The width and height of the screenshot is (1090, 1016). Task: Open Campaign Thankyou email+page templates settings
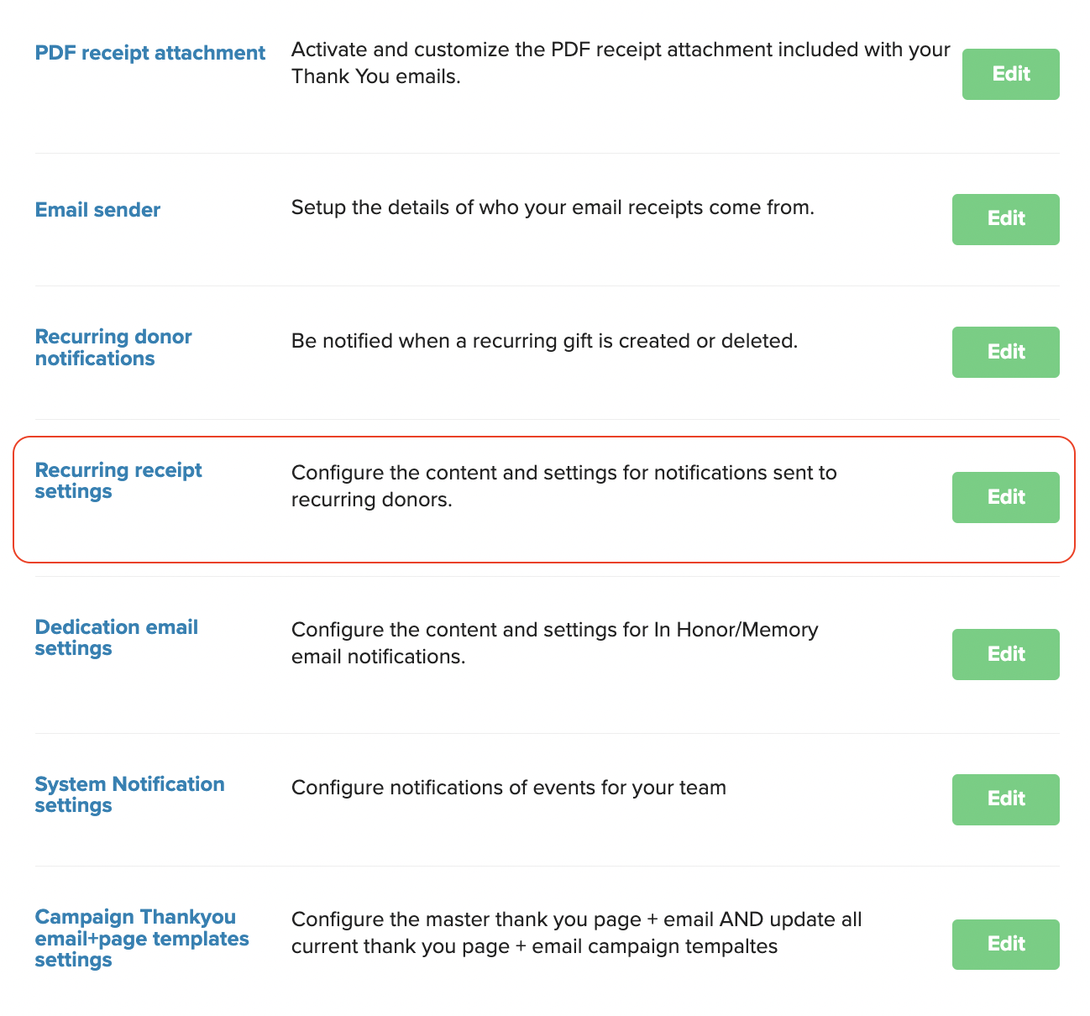click(x=141, y=938)
